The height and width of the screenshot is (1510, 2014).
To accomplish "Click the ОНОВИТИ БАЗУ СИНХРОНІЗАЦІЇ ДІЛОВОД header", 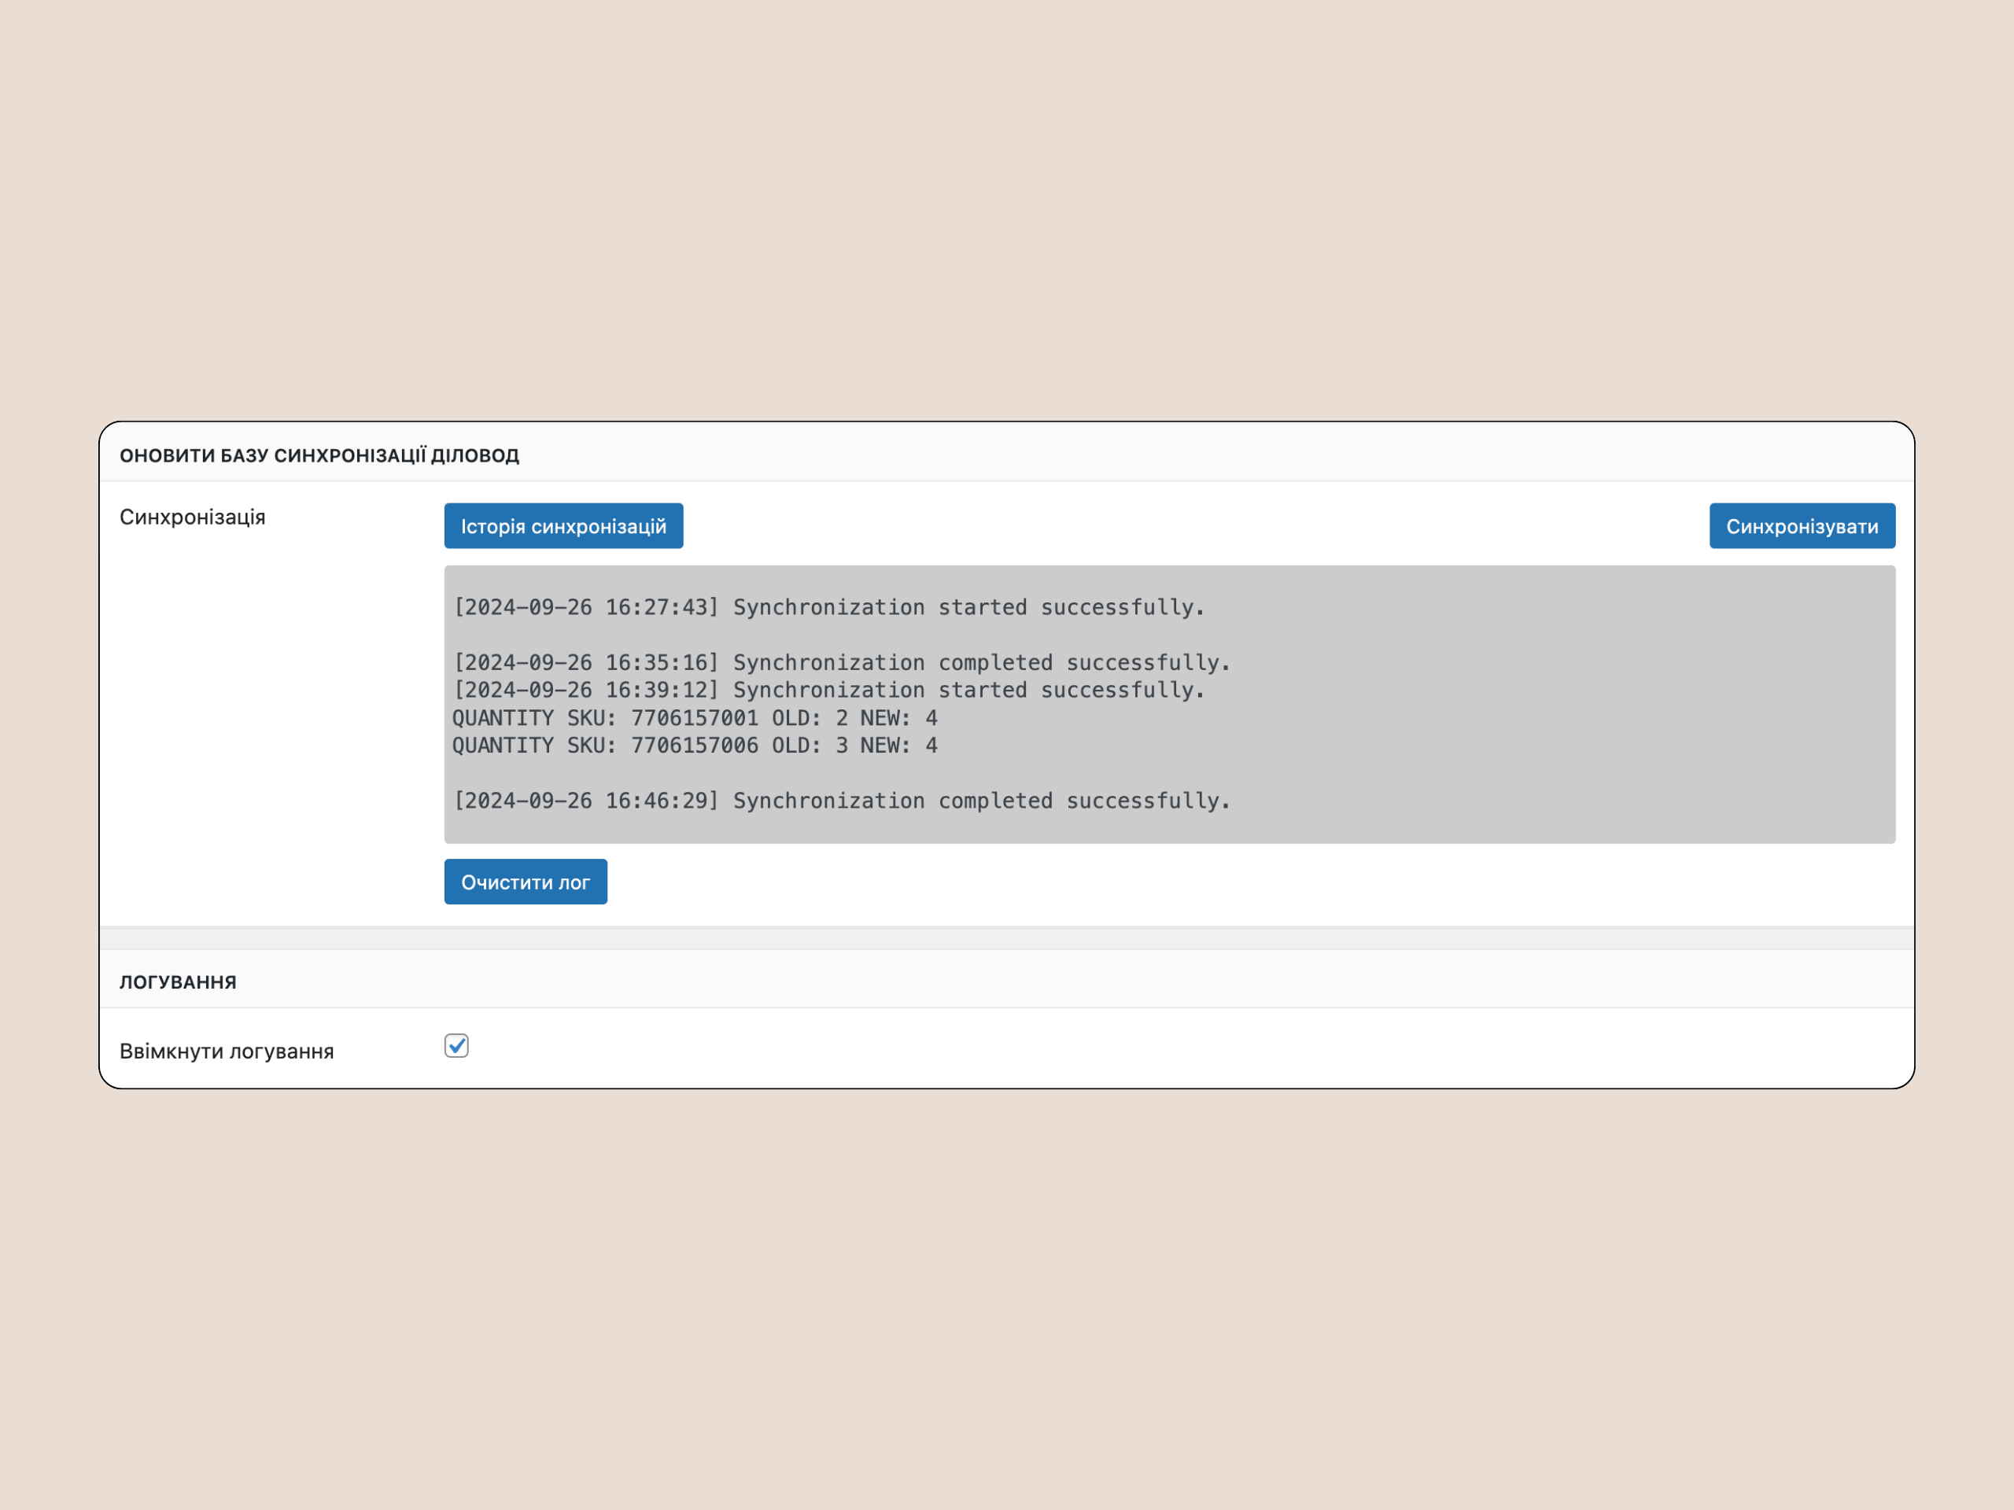I will (x=319, y=455).
